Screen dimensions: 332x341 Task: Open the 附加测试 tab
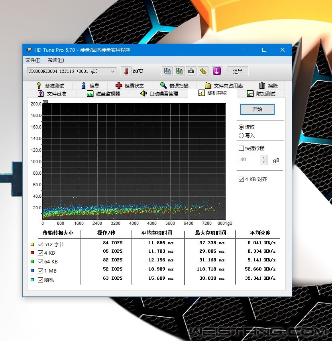(261, 94)
